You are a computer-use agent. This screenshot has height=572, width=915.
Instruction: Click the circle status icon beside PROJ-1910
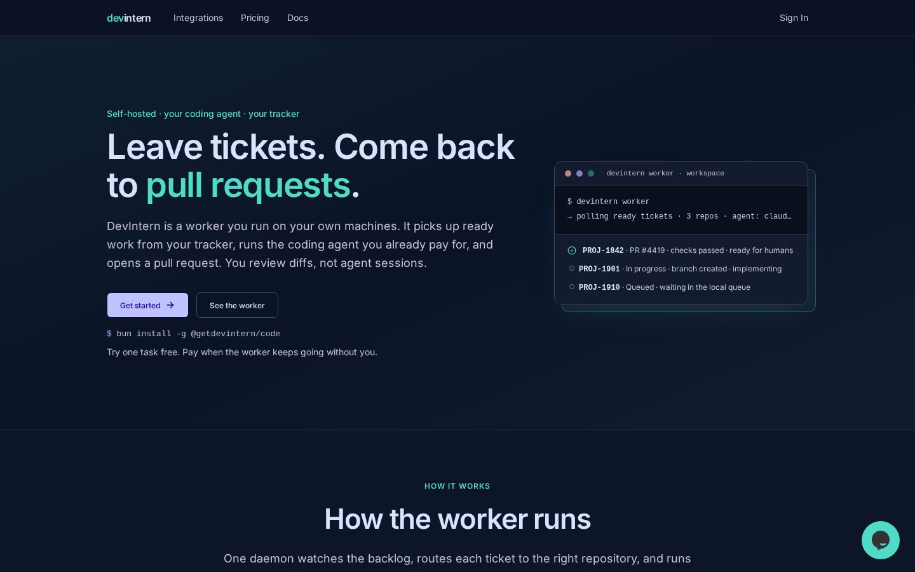click(x=572, y=287)
